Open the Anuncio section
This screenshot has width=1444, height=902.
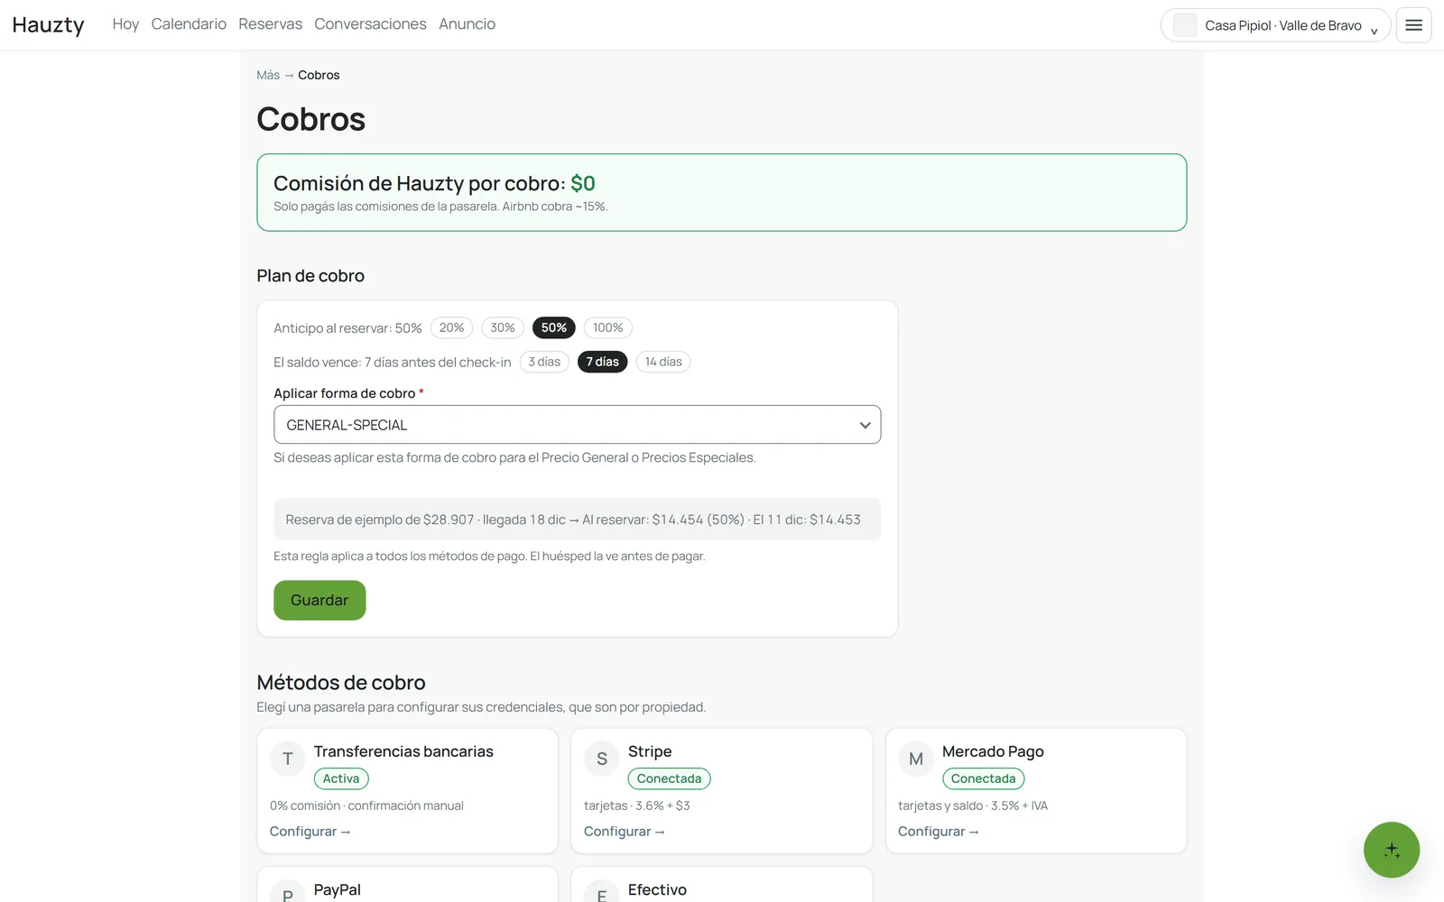click(x=467, y=24)
